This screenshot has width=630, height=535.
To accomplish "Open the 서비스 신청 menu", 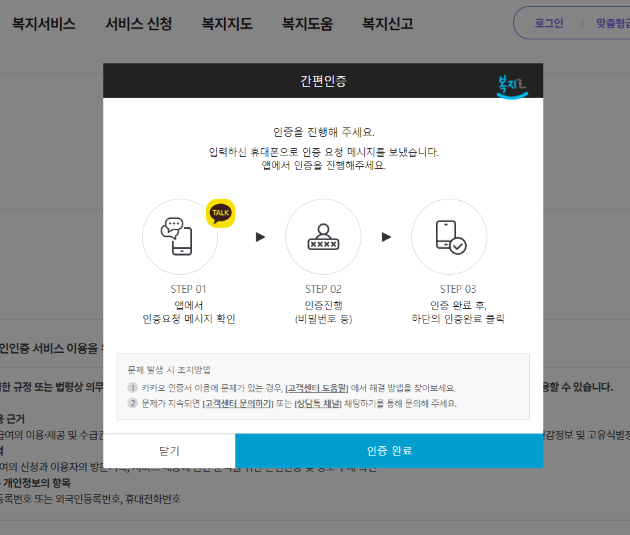I will coord(139,23).
